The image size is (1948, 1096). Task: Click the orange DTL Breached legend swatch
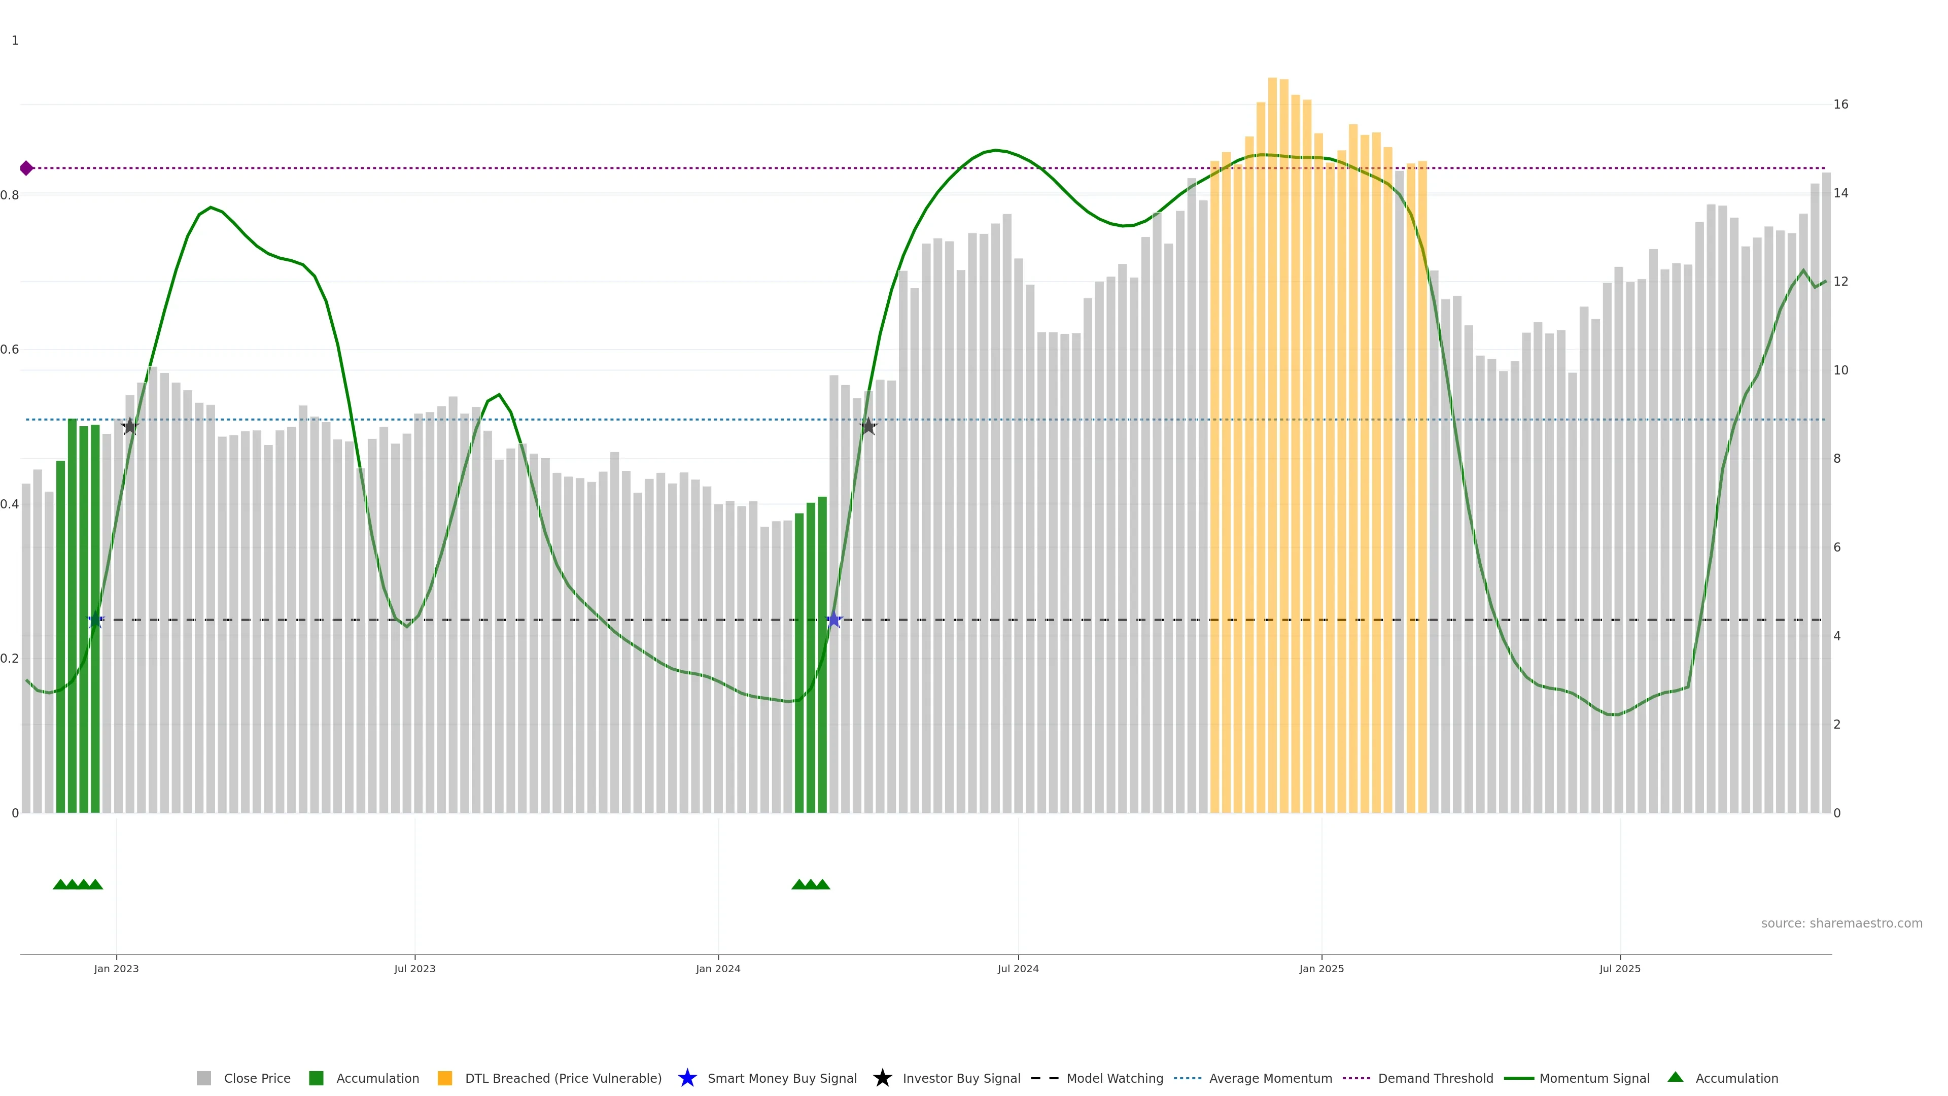tap(445, 1079)
